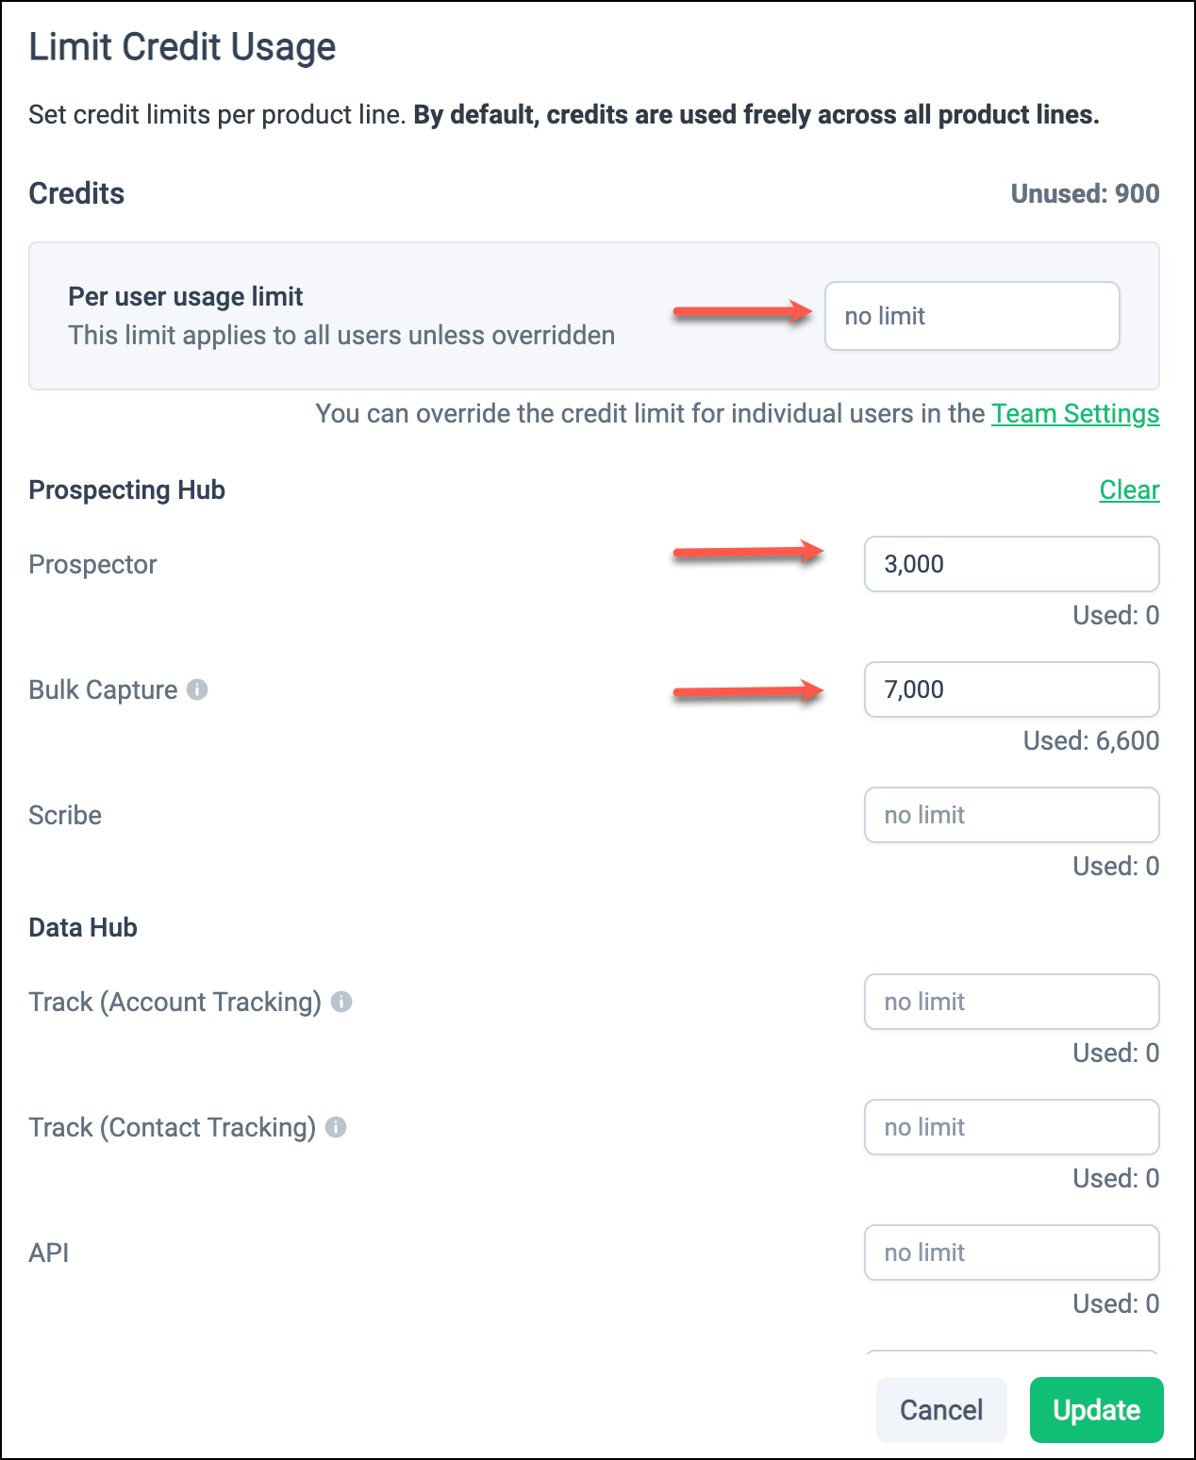Viewport: 1196px width, 1460px height.
Task: Click the Limit Credit Usage heading
Action: (x=182, y=47)
